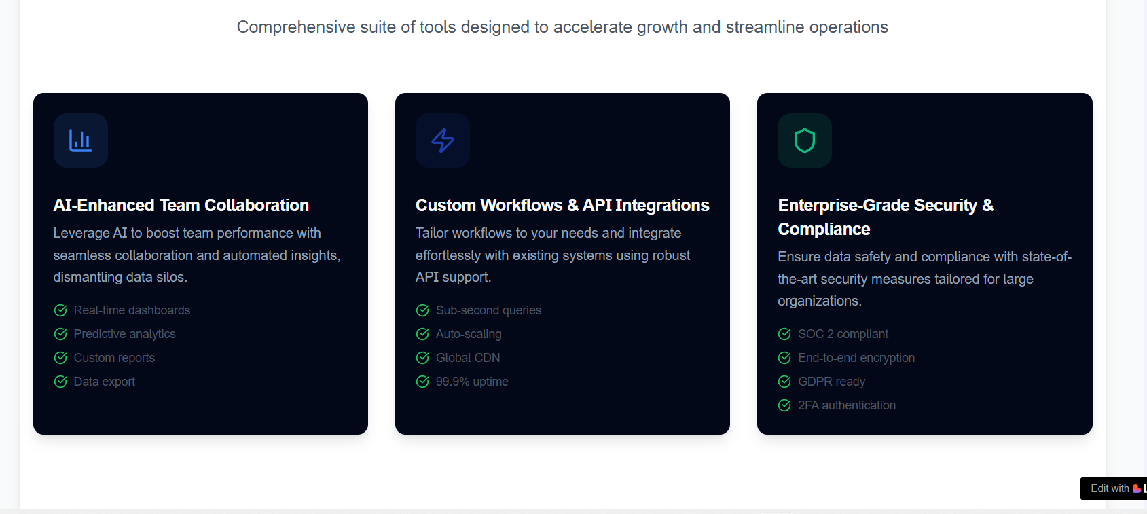Click the Leverage AI to boost team performance description
The width and height of the screenshot is (1147, 514).
coord(197,255)
